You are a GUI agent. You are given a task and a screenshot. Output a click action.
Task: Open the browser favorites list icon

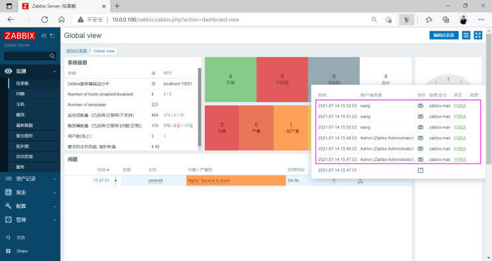pos(429,20)
